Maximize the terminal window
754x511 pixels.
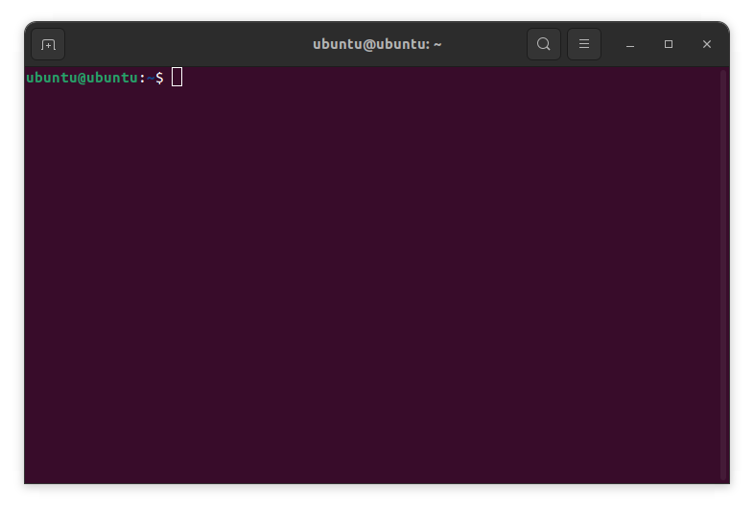coord(669,44)
